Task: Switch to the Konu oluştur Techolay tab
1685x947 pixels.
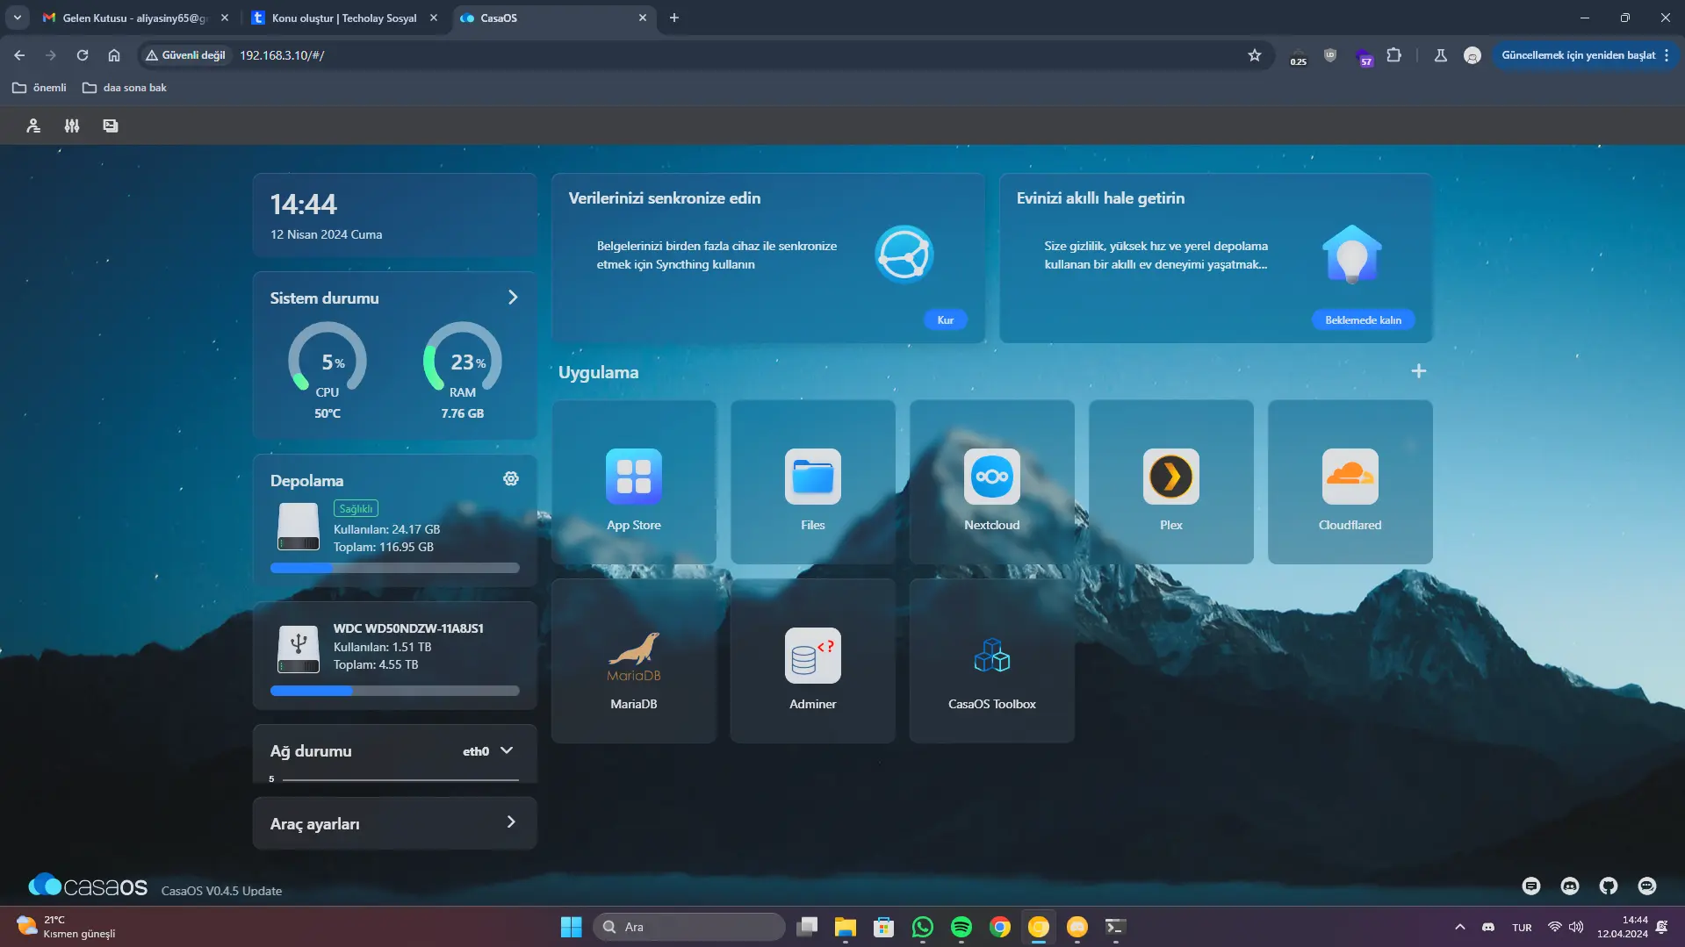Action: pyautogui.click(x=344, y=18)
